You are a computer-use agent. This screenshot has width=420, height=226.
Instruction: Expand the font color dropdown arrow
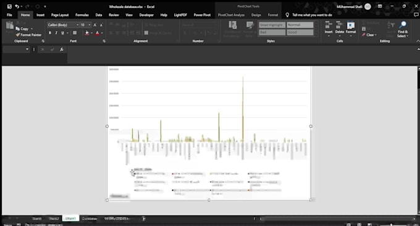[102, 33]
